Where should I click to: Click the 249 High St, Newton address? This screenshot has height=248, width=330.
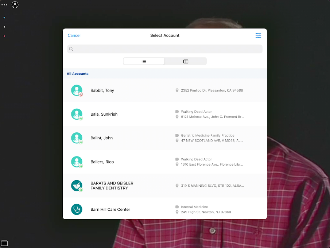pyautogui.click(x=206, y=212)
